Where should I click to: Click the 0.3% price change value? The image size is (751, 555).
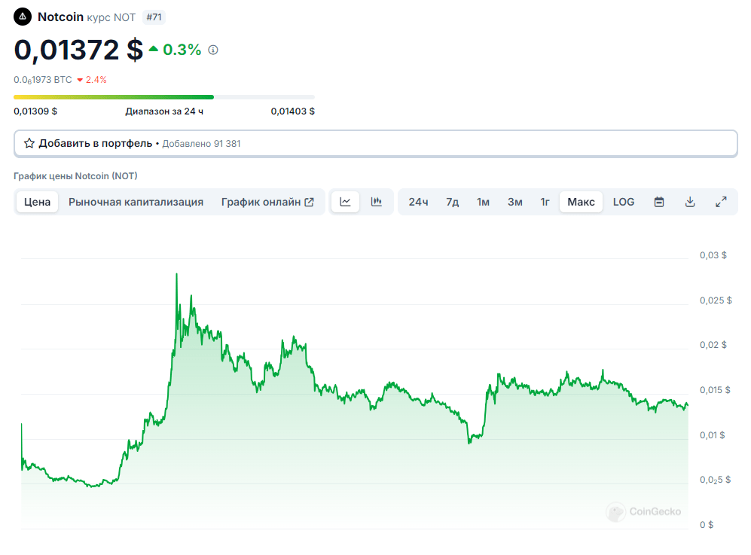point(182,50)
